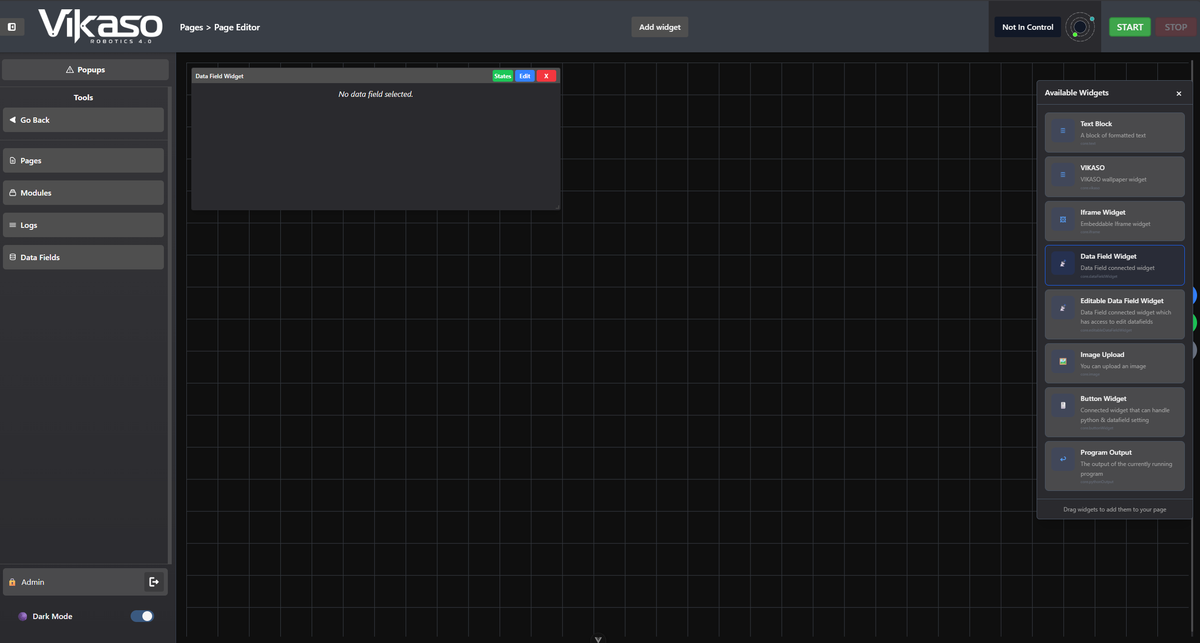Click the sidebar vertical scrollbar
This screenshot has width=1200, height=643.
(x=170, y=325)
